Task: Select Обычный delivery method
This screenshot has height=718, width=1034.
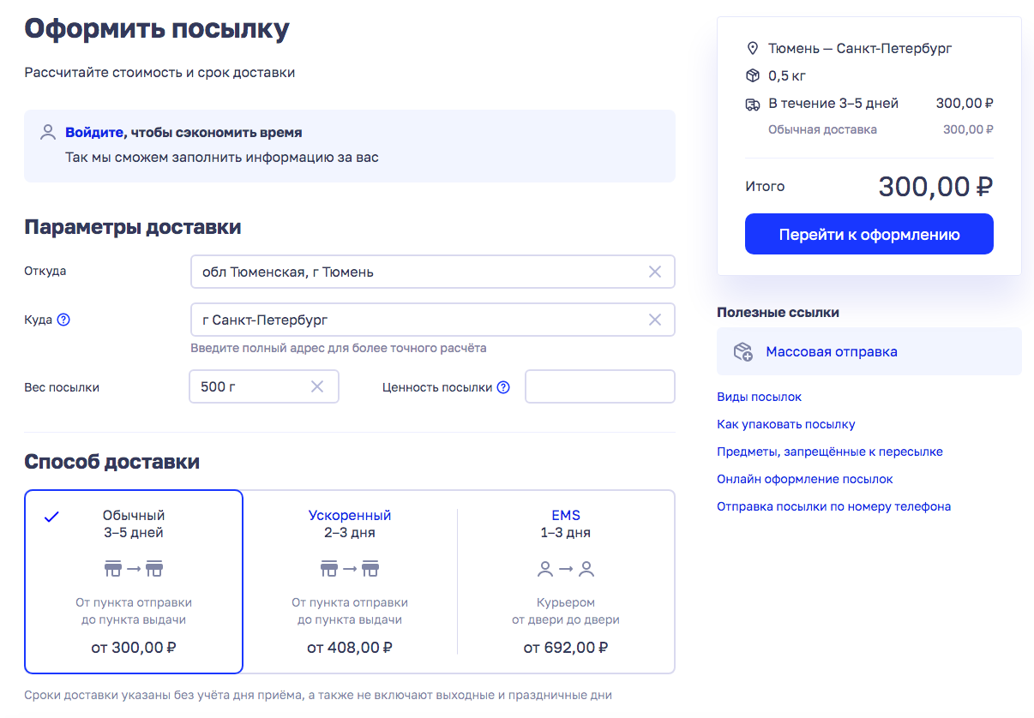Action: (x=134, y=582)
